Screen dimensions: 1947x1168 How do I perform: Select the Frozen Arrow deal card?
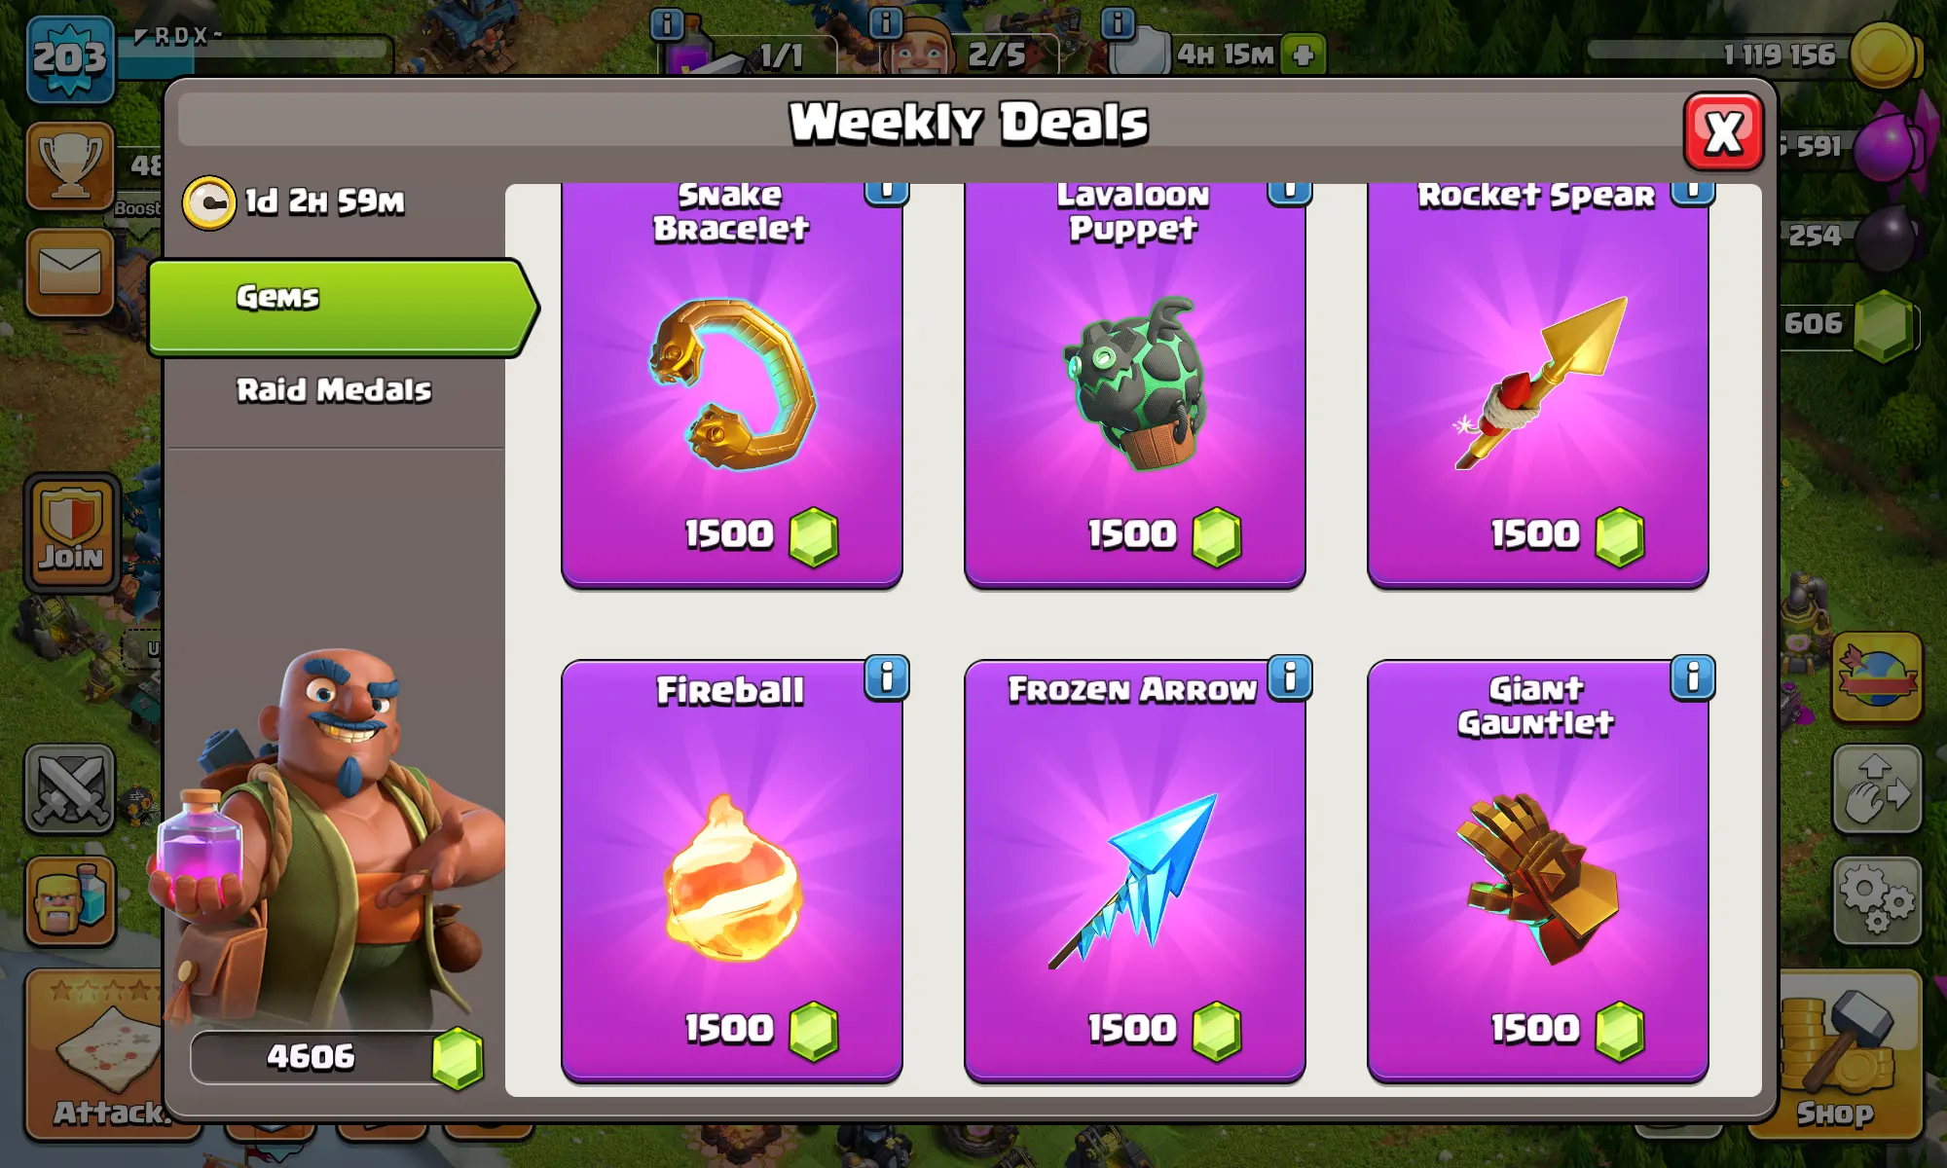coord(1135,871)
